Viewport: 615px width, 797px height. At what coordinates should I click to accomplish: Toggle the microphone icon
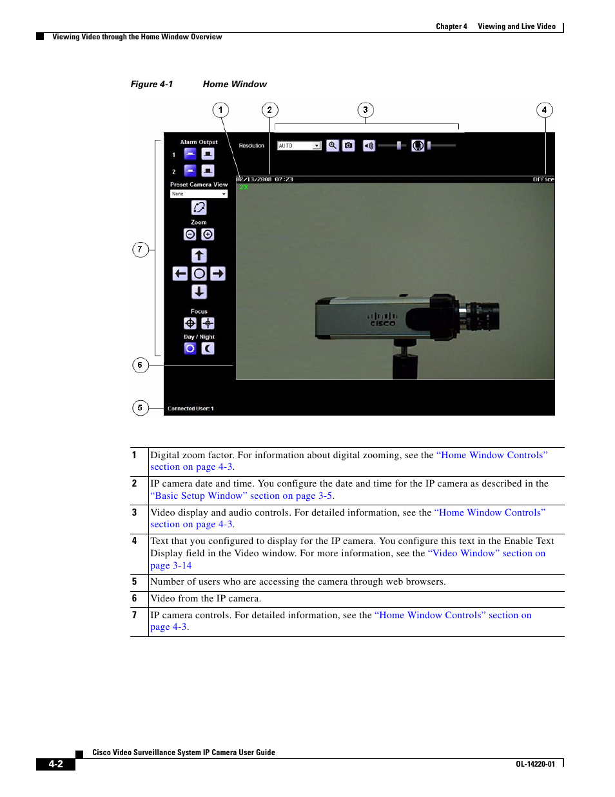(418, 146)
